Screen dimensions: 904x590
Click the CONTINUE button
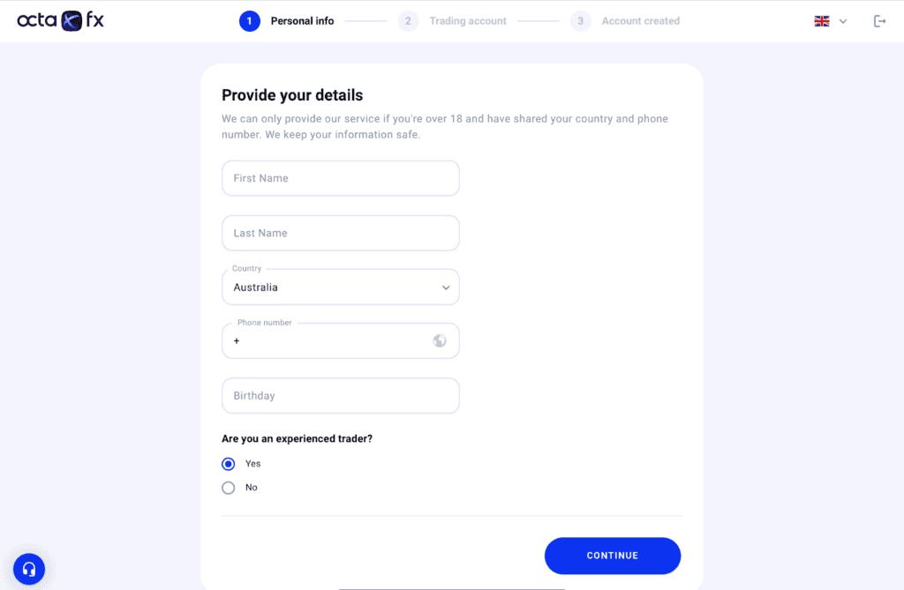(613, 556)
